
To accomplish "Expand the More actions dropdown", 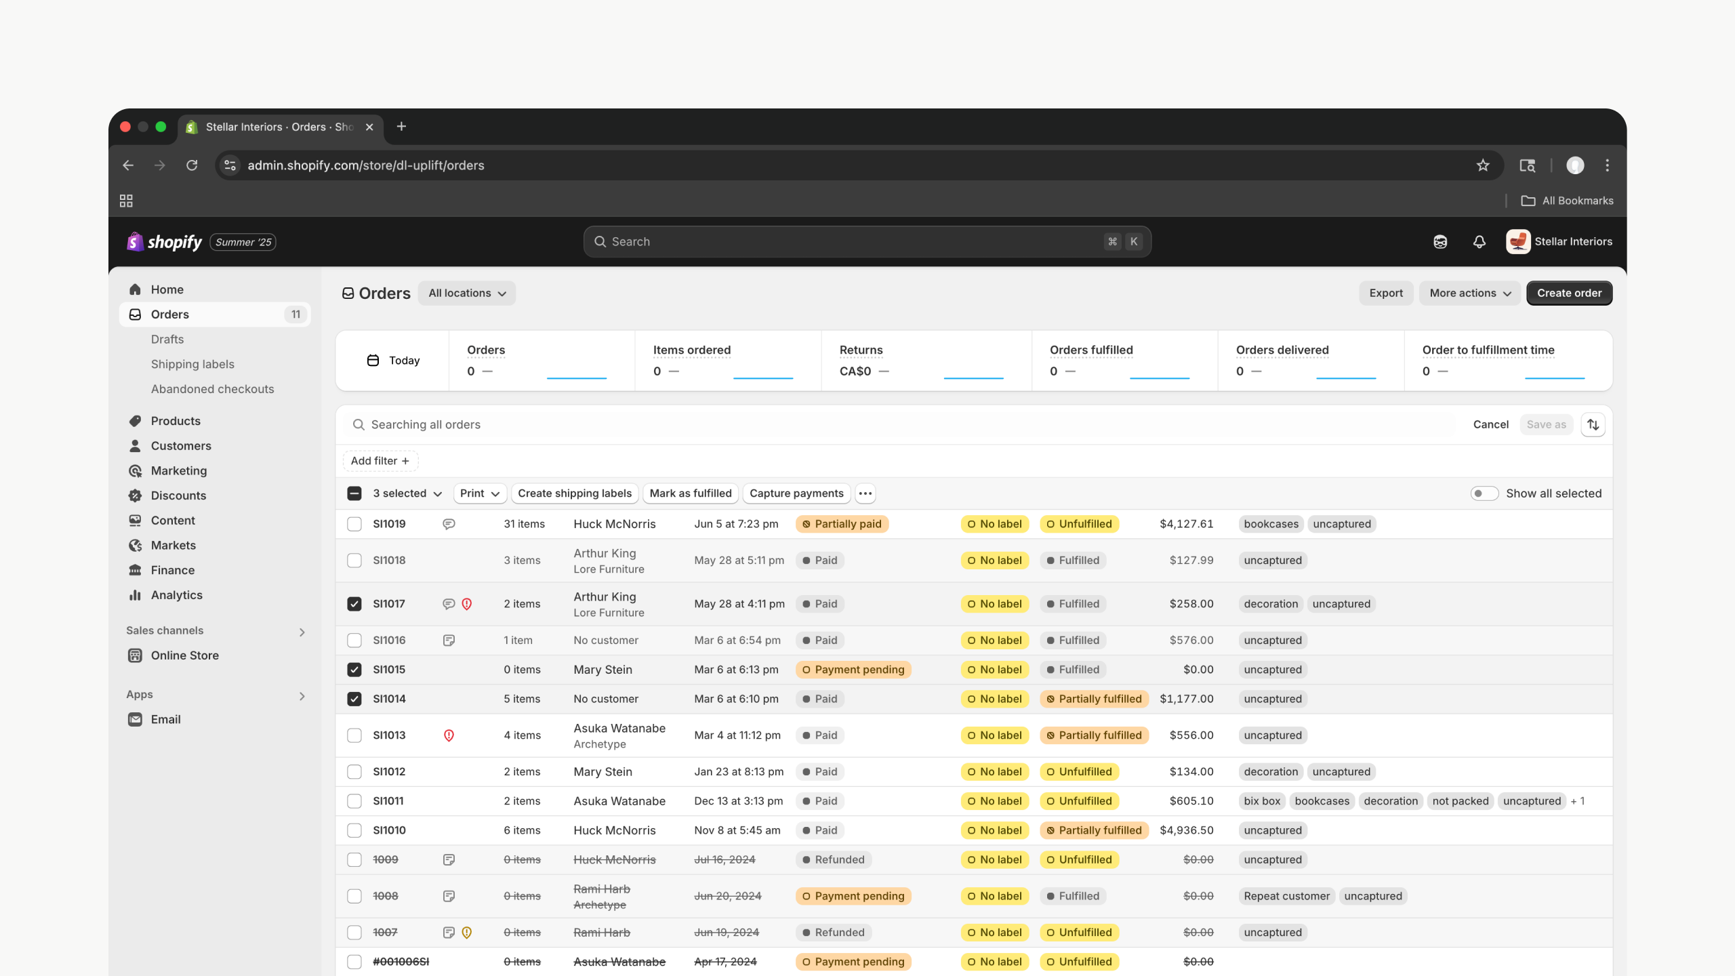I will [1469, 293].
